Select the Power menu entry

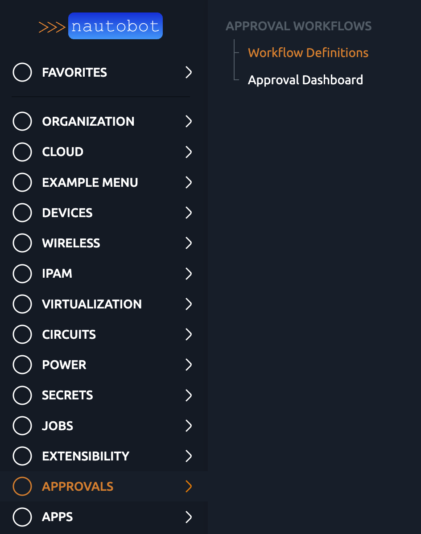pos(64,365)
